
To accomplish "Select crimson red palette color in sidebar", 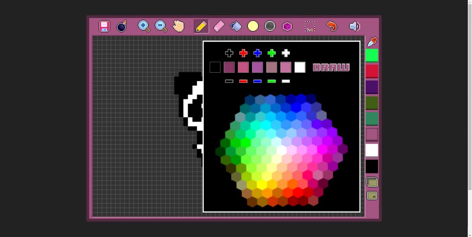I will tap(372, 71).
